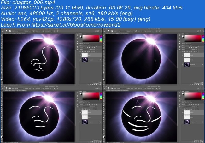Viewport: 205px width, 143px height.
Task: Select the Rectangular Marquee tool in the top-right frame
Action: pyautogui.click(x=104, y=38)
